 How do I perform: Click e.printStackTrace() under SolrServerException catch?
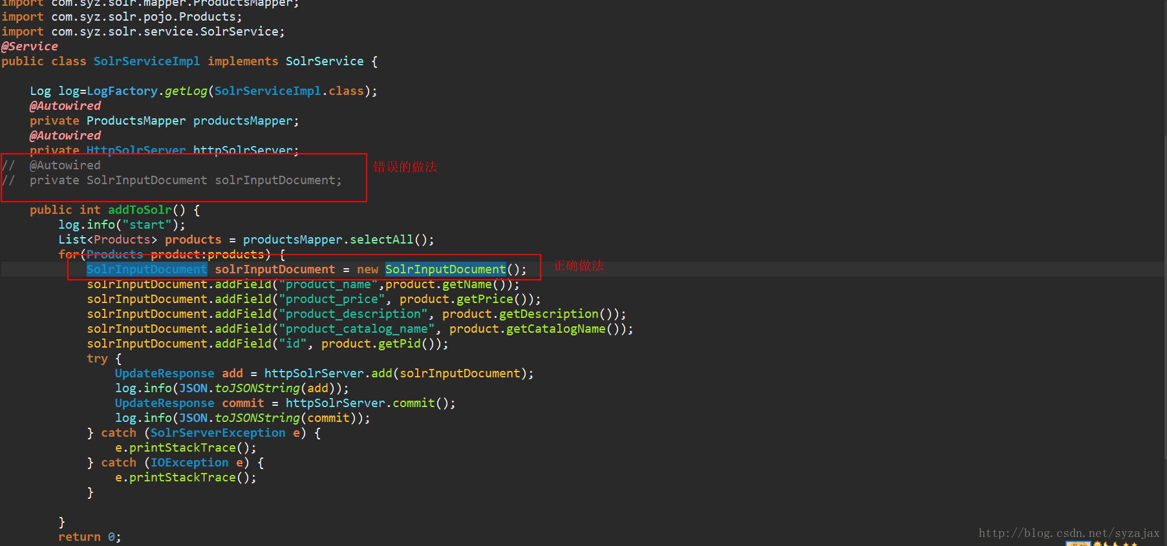[x=186, y=448]
